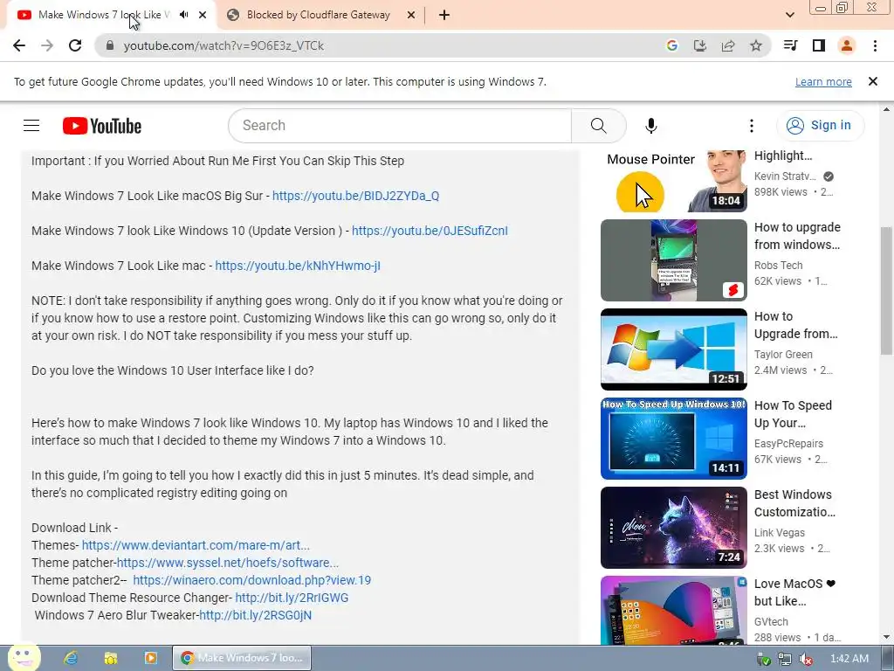Dismiss the Chrome update info bar
This screenshot has height=671, width=894.
(x=873, y=81)
